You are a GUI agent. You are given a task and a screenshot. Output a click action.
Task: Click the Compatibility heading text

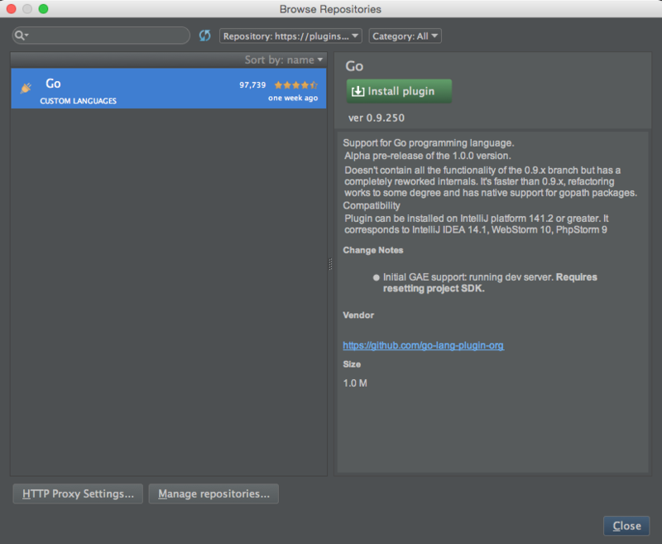[371, 205]
